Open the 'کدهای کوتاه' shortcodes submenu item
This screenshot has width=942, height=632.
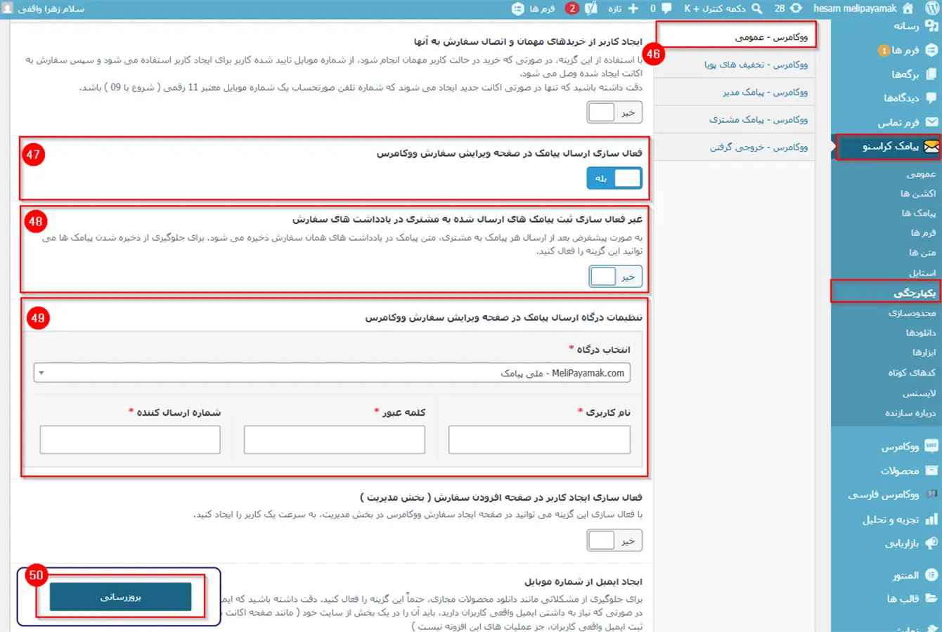(x=912, y=372)
